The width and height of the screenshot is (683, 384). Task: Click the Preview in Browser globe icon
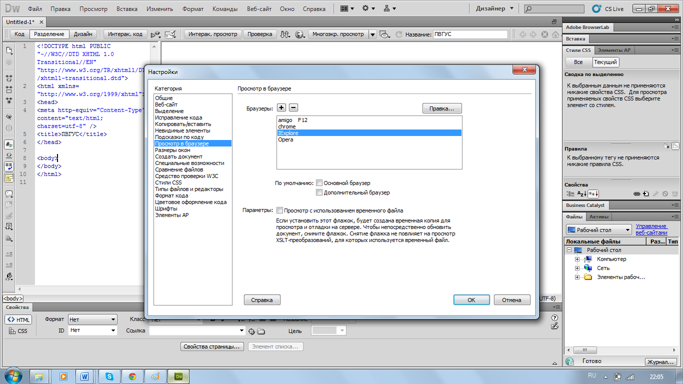pos(300,34)
